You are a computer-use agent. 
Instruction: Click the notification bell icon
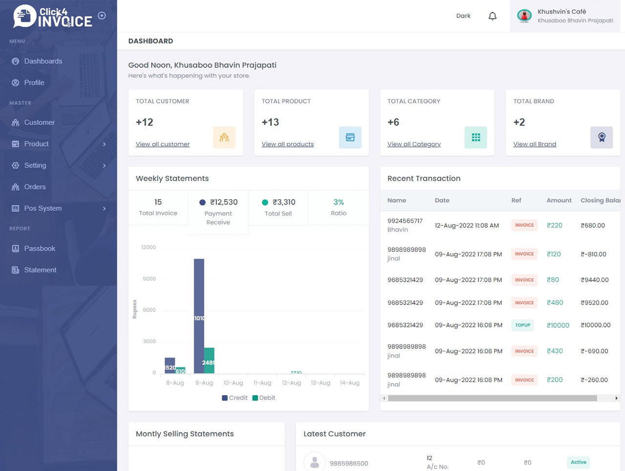coord(492,16)
